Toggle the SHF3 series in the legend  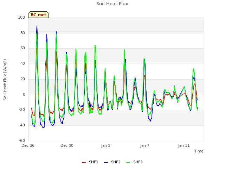(x=134, y=162)
